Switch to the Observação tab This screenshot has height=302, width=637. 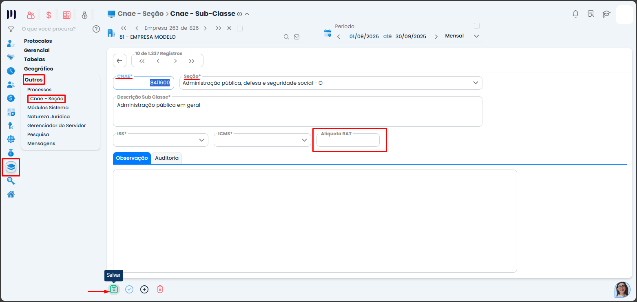tap(132, 158)
